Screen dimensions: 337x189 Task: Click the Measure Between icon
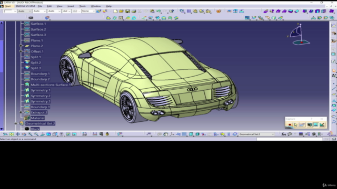[x=95, y=134]
